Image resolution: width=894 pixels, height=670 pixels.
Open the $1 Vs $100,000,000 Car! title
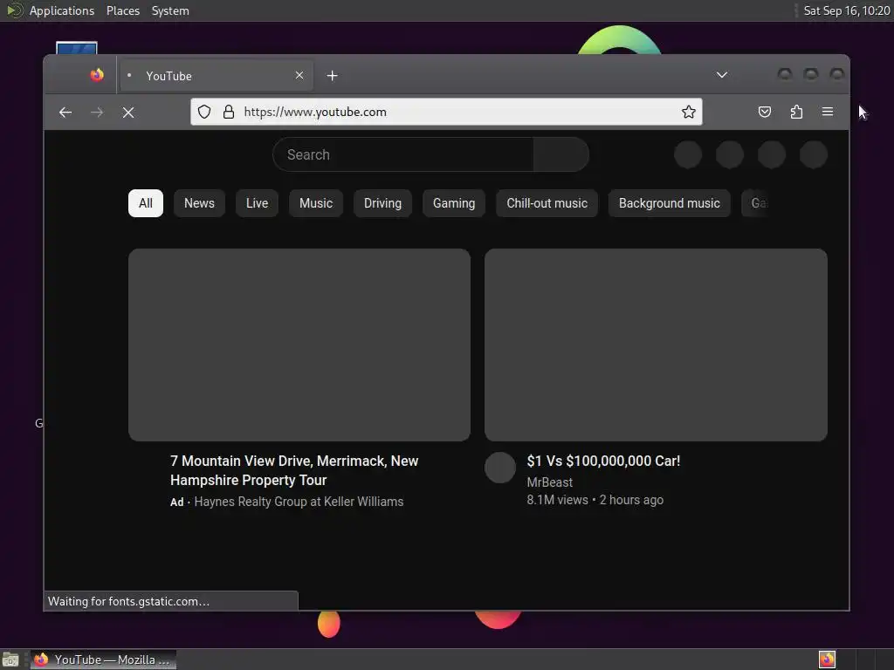point(603,461)
